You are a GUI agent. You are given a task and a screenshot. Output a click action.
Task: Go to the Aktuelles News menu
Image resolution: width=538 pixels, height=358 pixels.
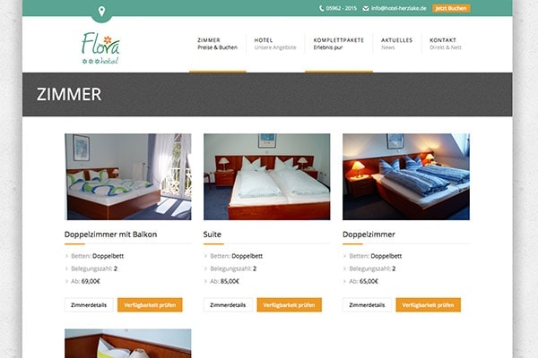pos(396,44)
